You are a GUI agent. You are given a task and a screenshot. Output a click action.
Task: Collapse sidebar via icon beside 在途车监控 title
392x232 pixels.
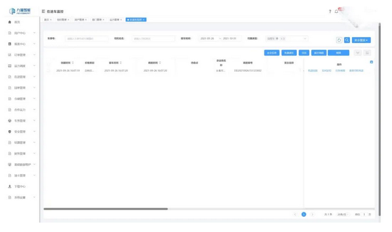pos(43,11)
